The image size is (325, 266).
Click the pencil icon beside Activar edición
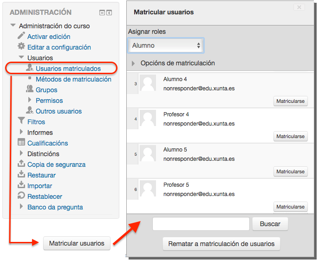tap(21, 36)
